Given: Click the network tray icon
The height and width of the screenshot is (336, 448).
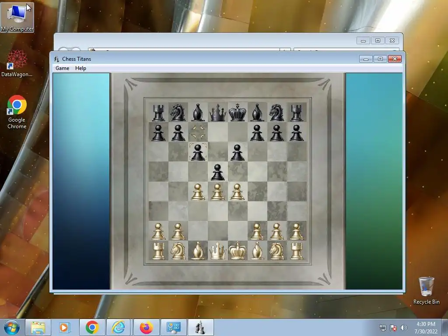Looking at the screenshot, I should [x=382, y=328].
